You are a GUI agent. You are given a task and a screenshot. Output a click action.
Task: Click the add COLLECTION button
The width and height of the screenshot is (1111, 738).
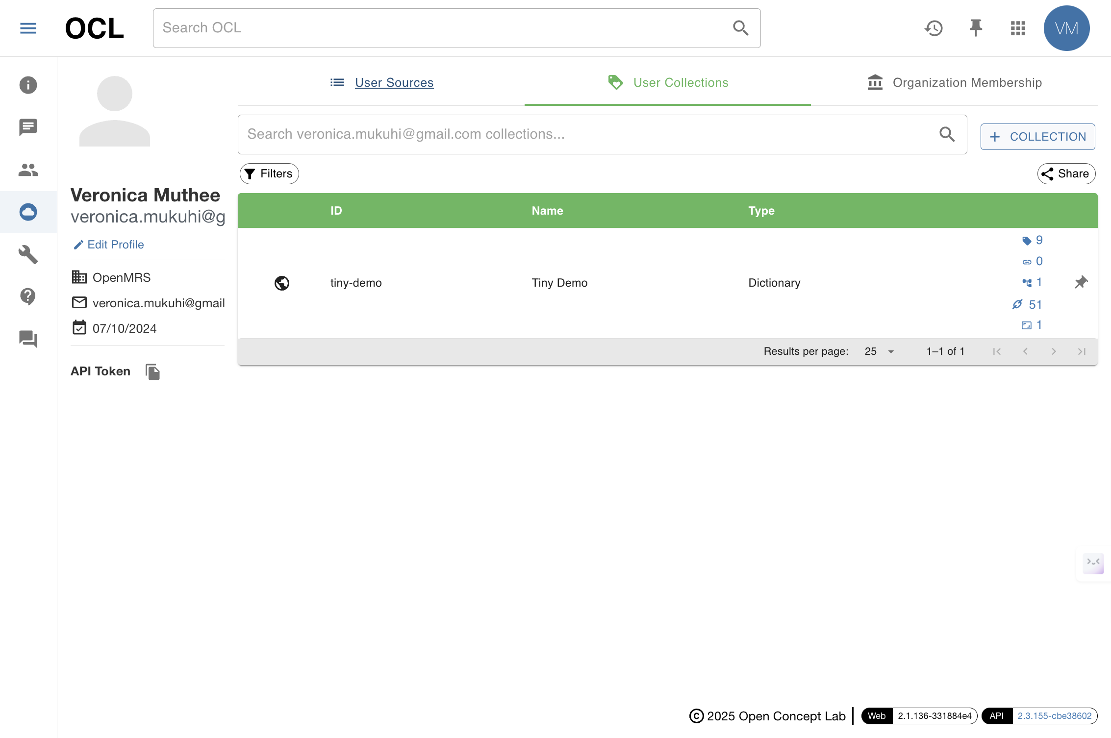(x=1037, y=137)
